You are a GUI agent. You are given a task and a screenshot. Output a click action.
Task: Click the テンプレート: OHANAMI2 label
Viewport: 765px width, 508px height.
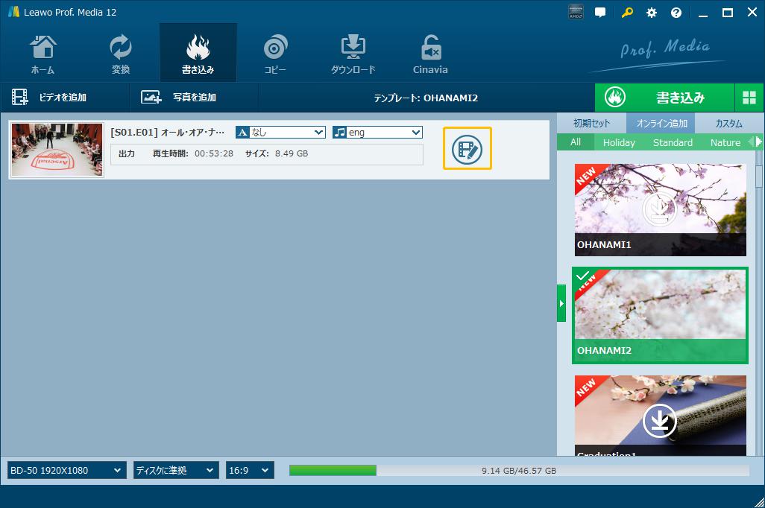(426, 98)
